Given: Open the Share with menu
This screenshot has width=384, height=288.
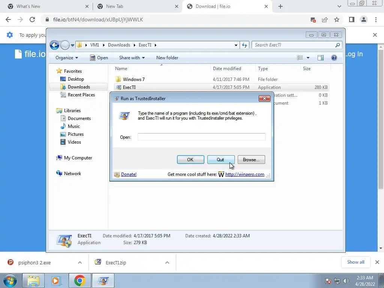Looking at the screenshot, I should point(132,58).
